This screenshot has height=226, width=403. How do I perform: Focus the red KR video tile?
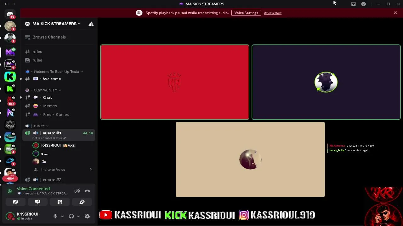point(175,82)
